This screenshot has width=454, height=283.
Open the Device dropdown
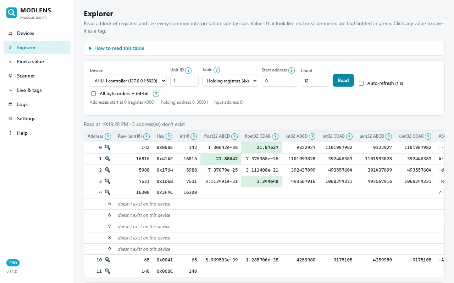point(128,81)
